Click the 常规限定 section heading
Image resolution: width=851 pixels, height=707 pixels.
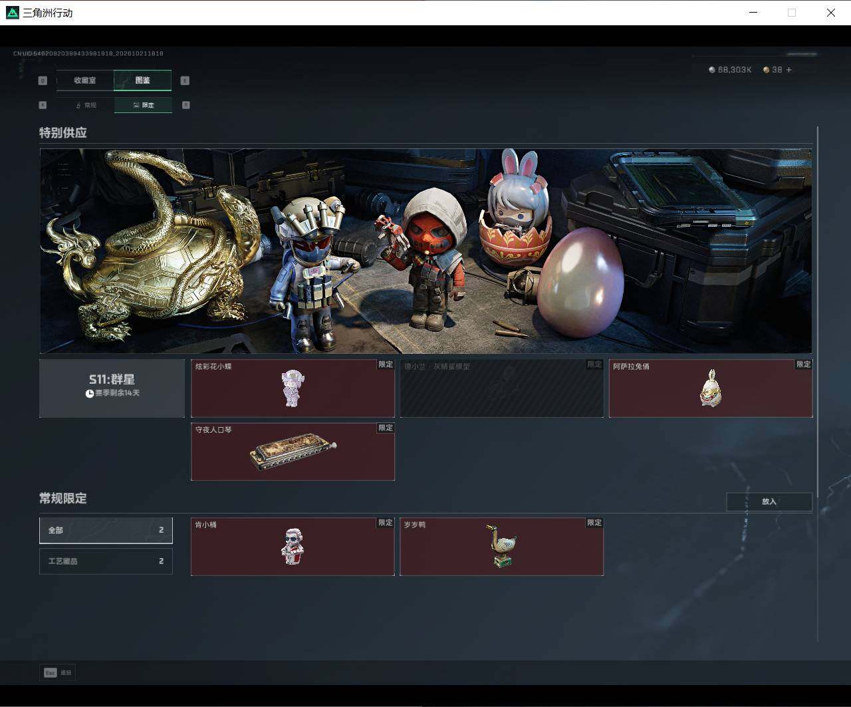point(63,499)
